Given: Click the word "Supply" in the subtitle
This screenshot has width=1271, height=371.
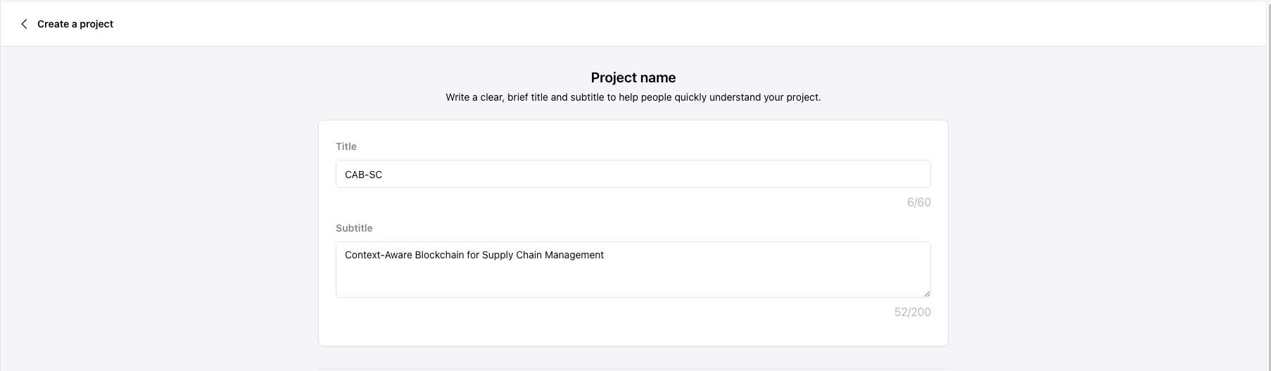Looking at the screenshot, I should (x=498, y=255).
